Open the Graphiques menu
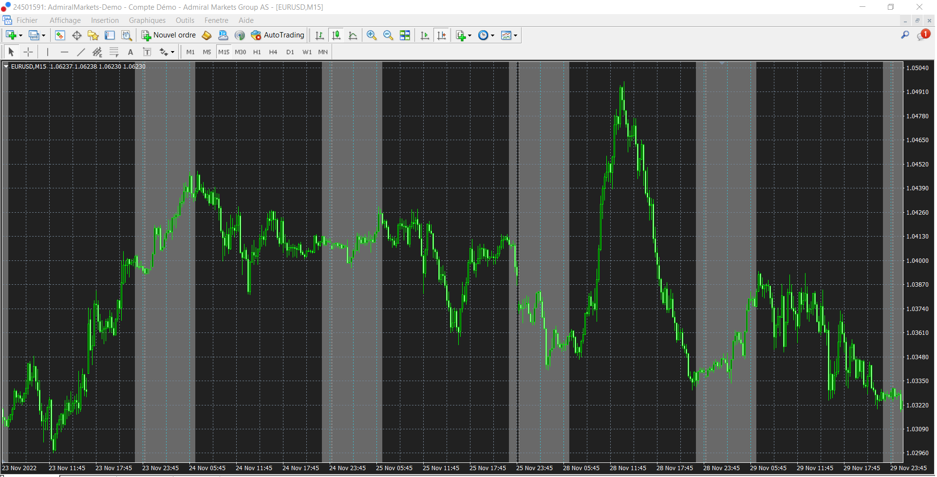 tap(147, 20)
